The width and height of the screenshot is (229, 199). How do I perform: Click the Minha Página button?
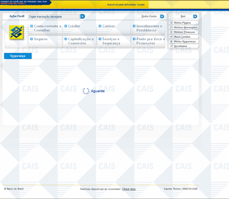point(182,23)
